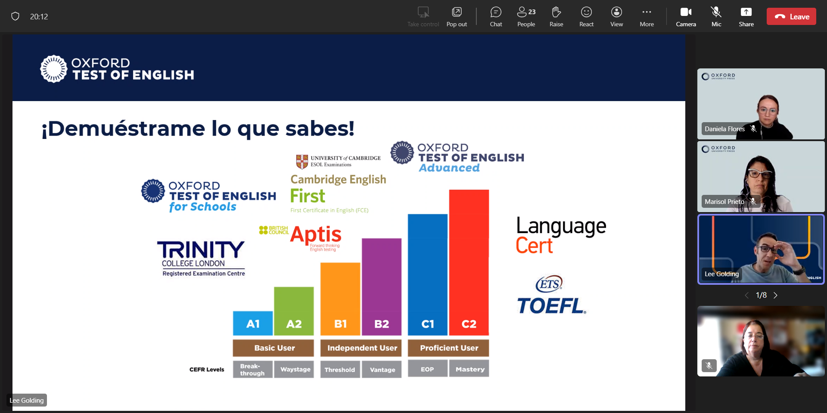Click the slide title ¡Demuéstrame lo que sabes!
This screenshot has width=827, height=413.
[198, 128]
